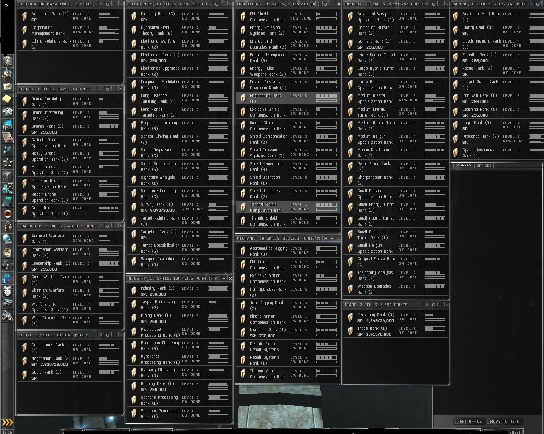Open the globe browser icon in sidebar
Image resolution: width=544 pixels, height=434 pixels.
(x=7, y=239)
